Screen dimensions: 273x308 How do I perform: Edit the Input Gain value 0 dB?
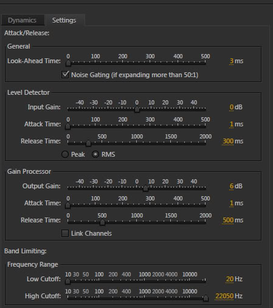click(x=232, y=107)
